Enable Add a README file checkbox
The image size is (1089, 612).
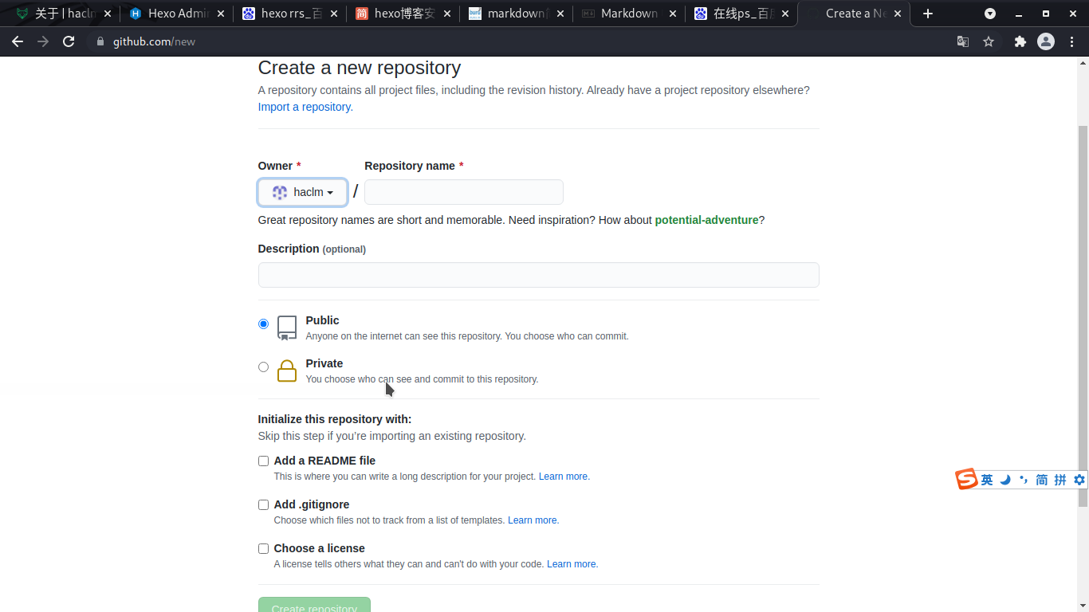(263, 461)
